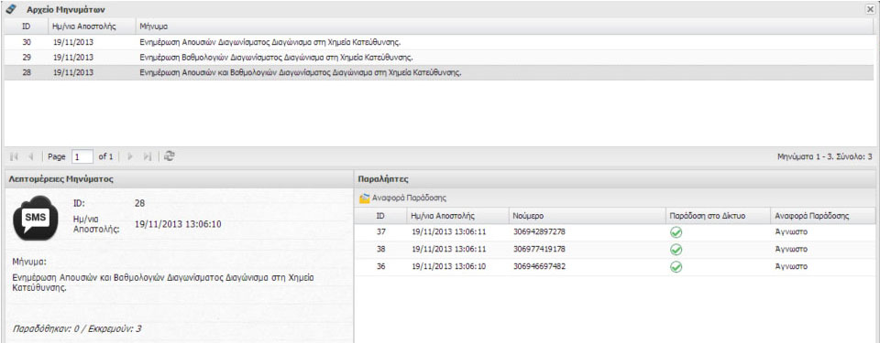Click phone number 306977419178
Image resolution: width=880 pixels, height=343 pixels.
(x=539, y=249)
